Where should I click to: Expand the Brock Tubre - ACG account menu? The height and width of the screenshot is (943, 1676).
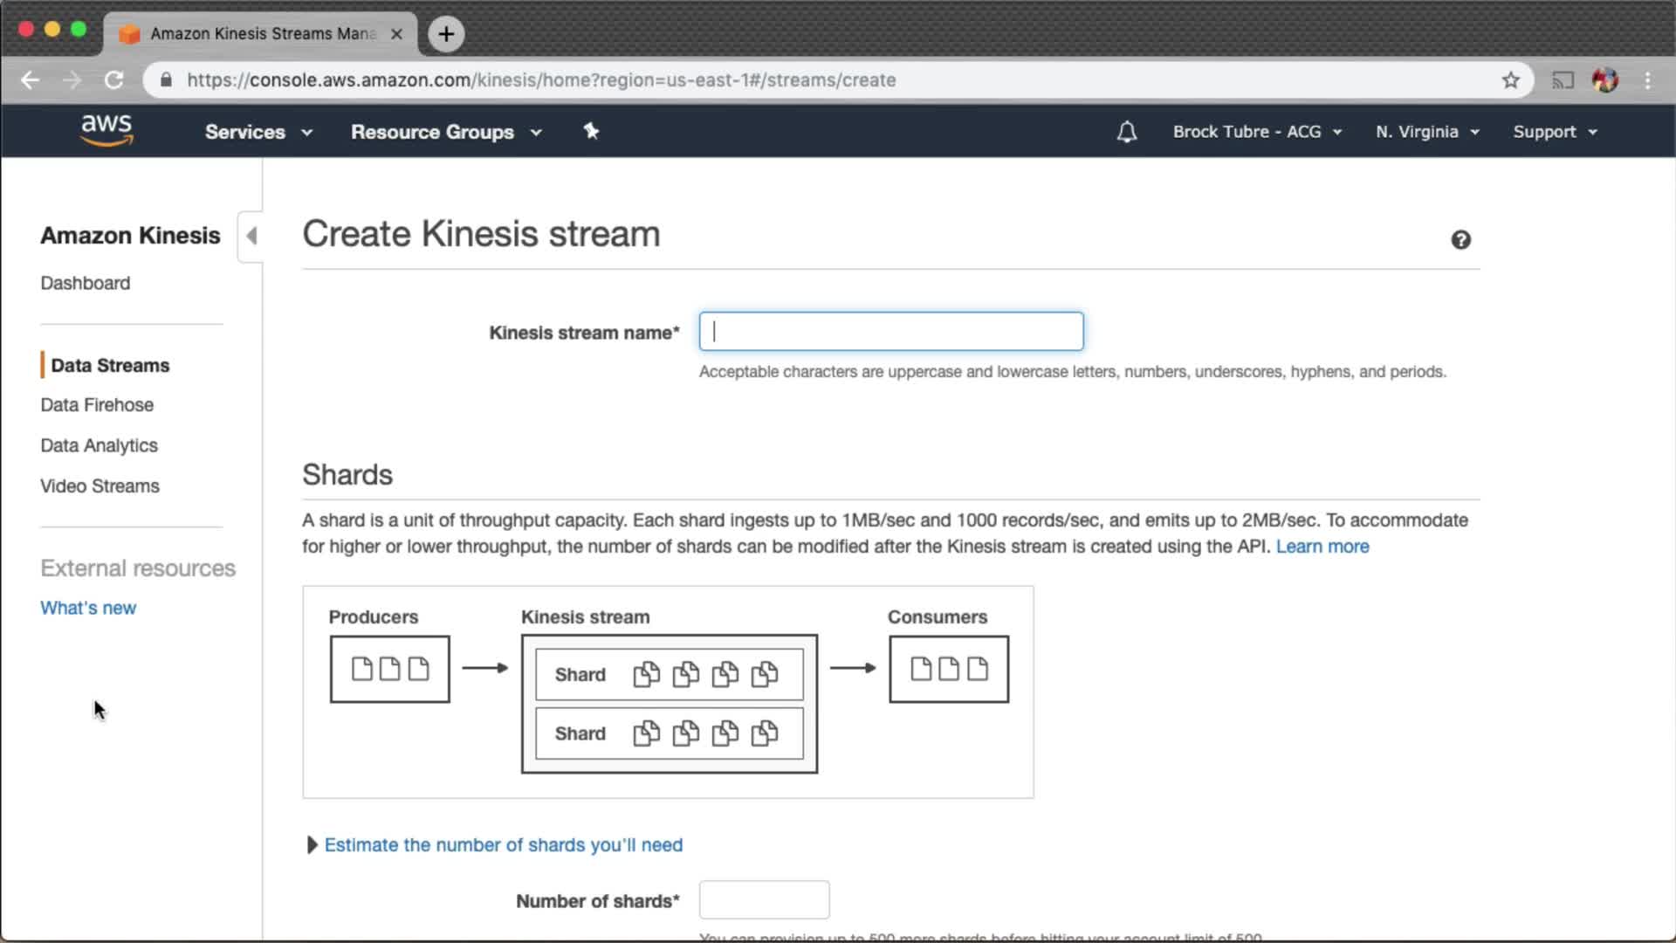pyautogui.click(x=1256, y=132)
